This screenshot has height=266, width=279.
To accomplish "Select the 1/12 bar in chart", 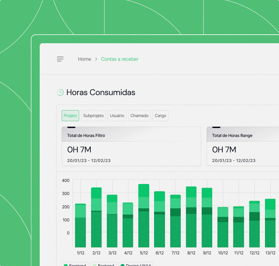I will pyautogui.click(x=80, y=225).
